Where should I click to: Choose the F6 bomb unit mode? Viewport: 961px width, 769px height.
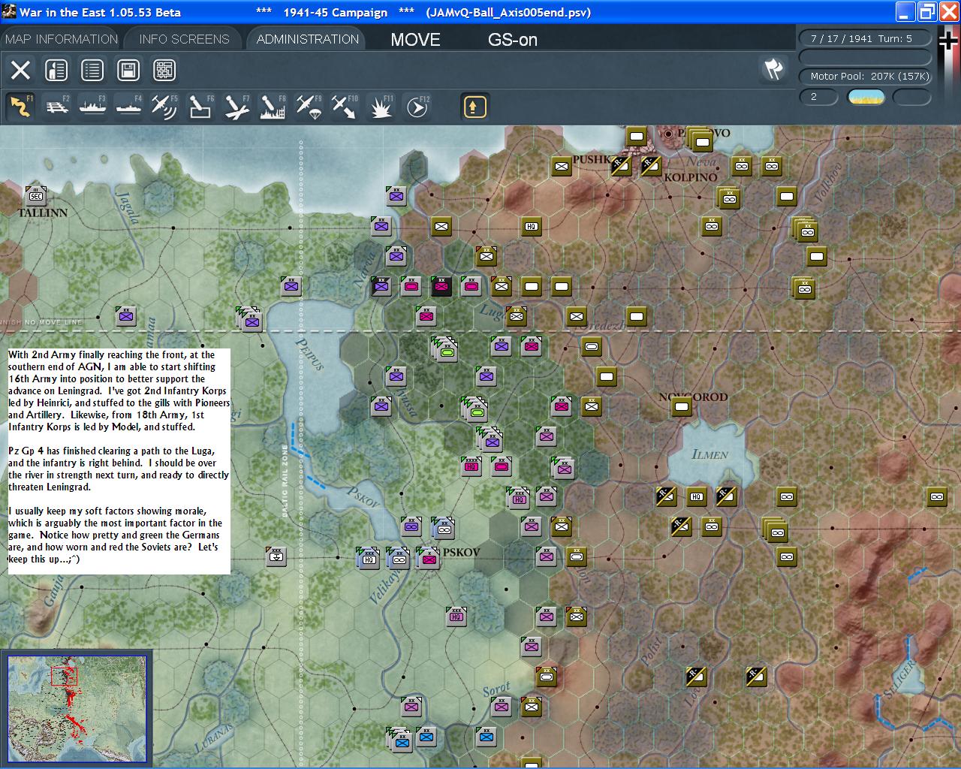[x=200, y=107]
